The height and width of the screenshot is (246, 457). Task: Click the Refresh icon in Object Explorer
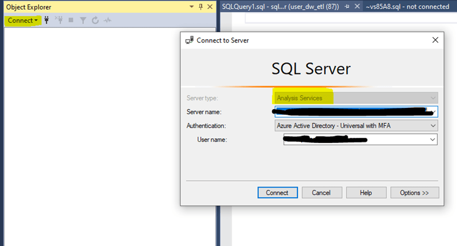point(95,20)
